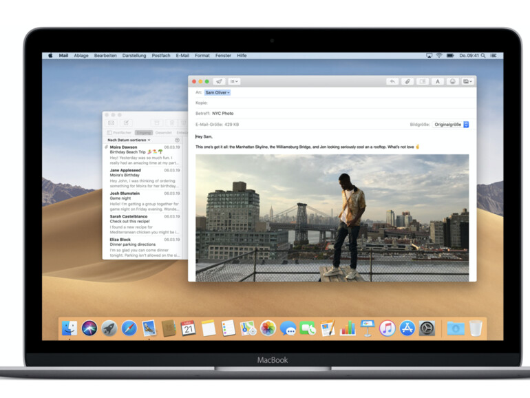Viewport: 530px width, 398px height.
Task: Launch Siri from the Dock
Action: (89, 328)
